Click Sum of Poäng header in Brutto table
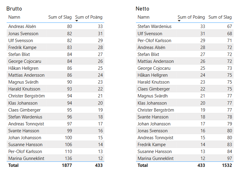Image resolution: width=248 pixels, height=178 pixels. [x=89, y=17]
